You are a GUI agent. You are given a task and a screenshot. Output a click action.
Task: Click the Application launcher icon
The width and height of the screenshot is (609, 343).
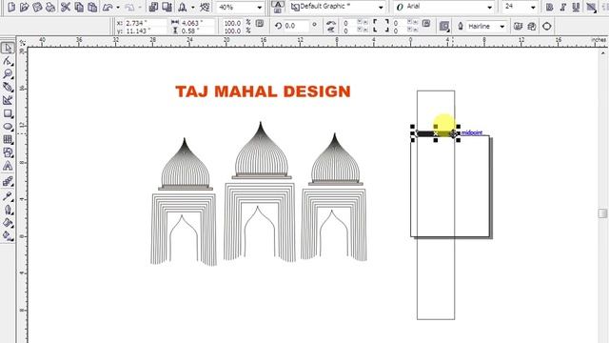click(183, 7)
